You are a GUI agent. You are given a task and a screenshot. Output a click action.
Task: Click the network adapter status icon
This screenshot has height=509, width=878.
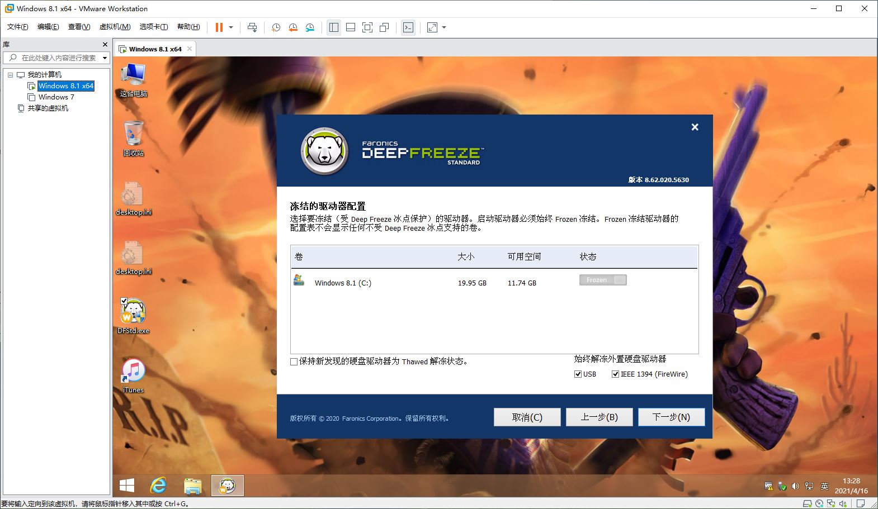tap(831, 503)
